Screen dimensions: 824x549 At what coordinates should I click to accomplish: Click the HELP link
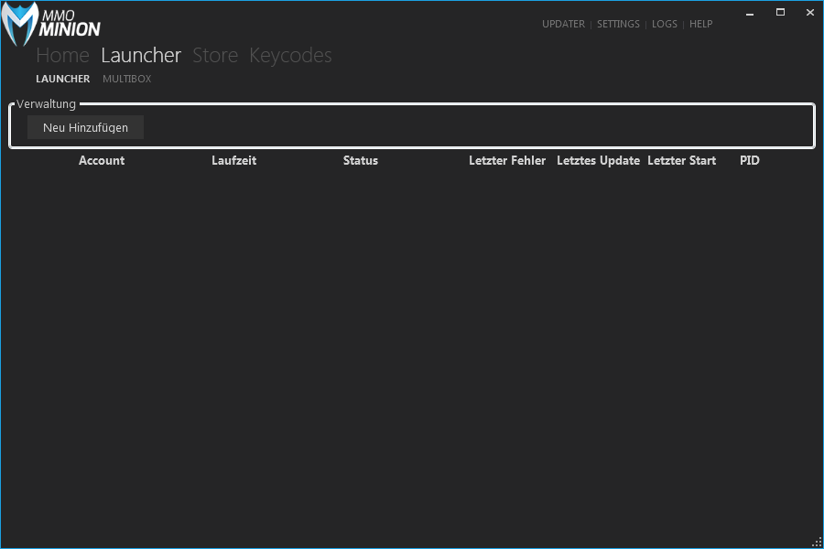tap(700, 24)
